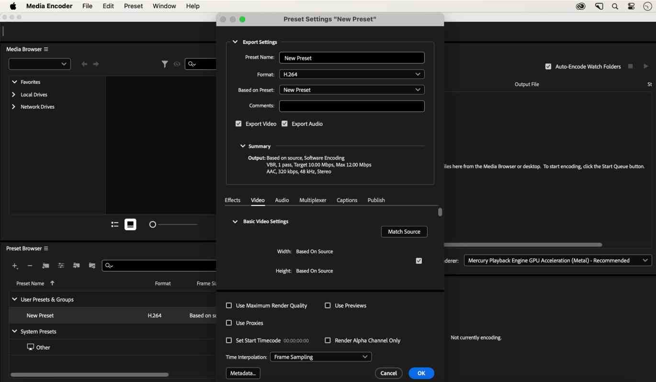The width and height of the screenshot is (656, 382).
Task: Open preset settings sliders icon
Action: [x=61, y=266]
